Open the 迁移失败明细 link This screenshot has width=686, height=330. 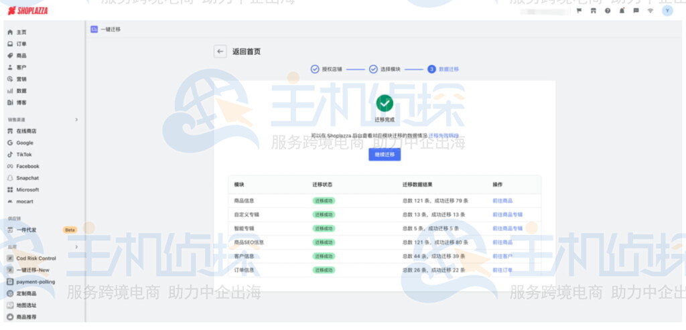[x=443, y=136]
